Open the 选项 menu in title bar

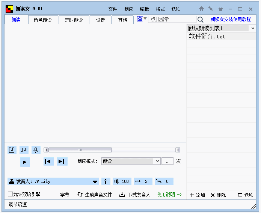click(176, 9)
